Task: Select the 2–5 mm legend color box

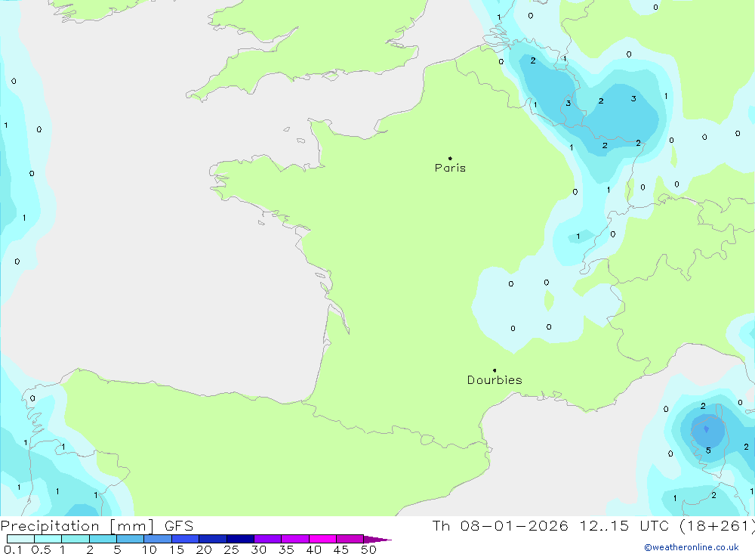Action: tap(103, 539)
